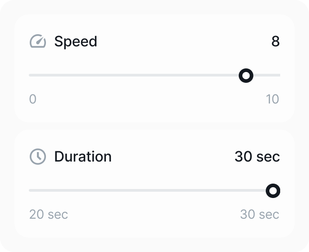The height and width of the screenshot is (252, 309).
Task: Click the "10" maximum label under Speed
Action: [x=273, y=99]
